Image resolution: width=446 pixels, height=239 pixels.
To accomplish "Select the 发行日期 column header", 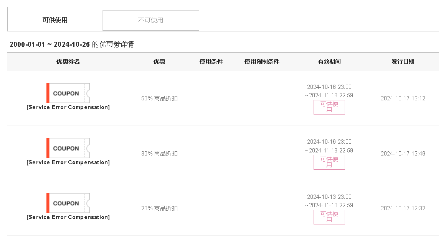I will pyautogui.click(x=403, y=62).
